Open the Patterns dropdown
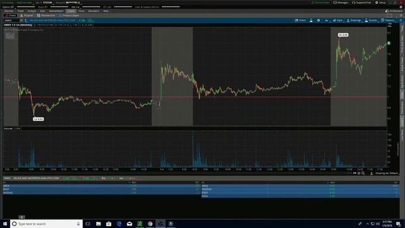Screen dimensions: 405x228 (x=388, y=20)
